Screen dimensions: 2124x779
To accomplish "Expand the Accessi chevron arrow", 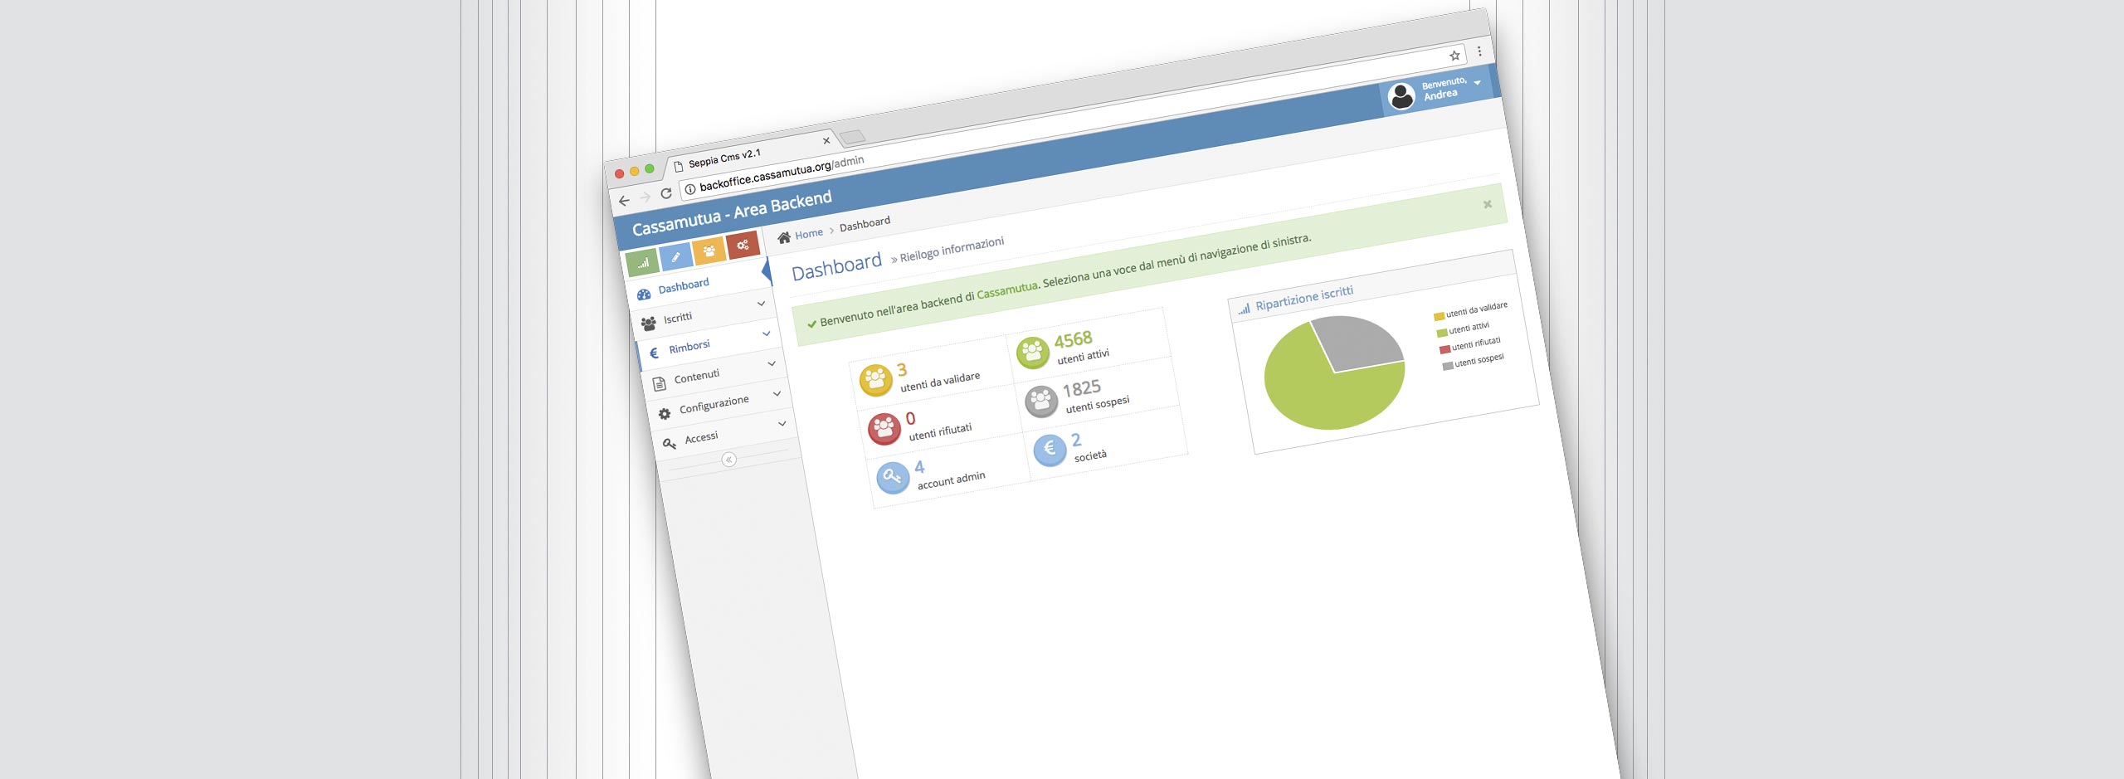I will click(x=782, y=423).
